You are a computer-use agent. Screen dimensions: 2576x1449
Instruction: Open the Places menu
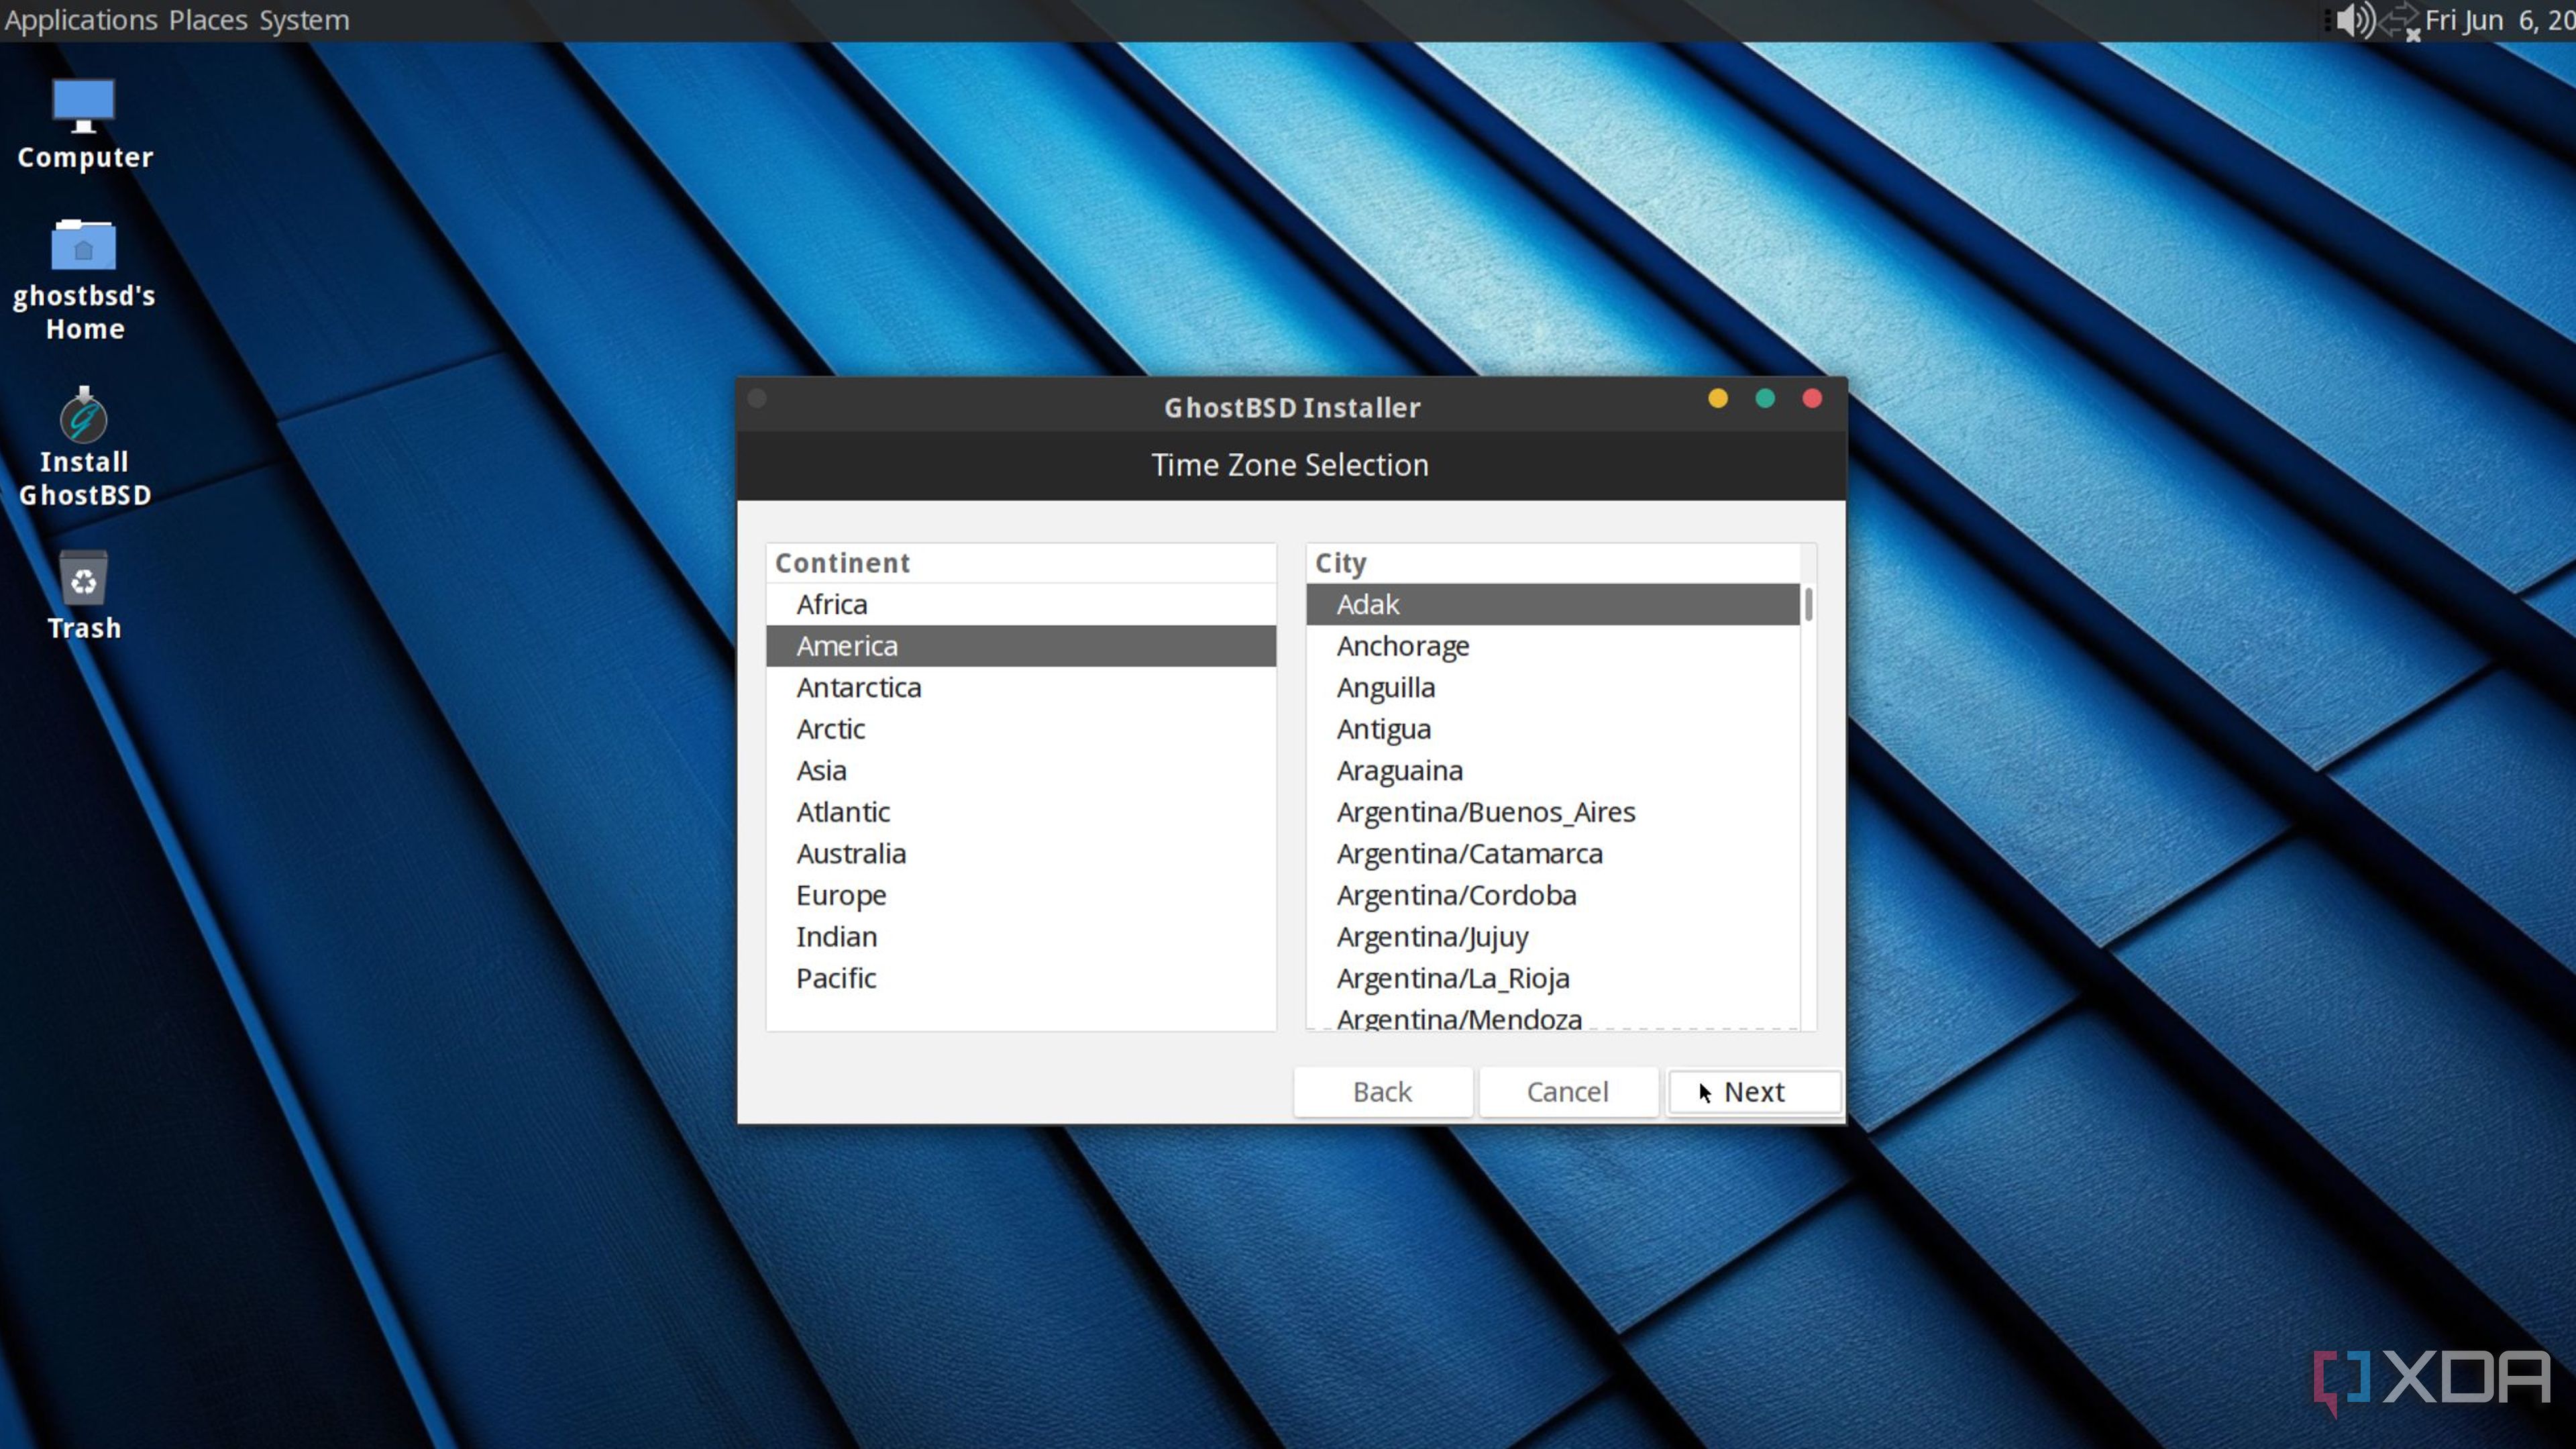[x=208, y=20]
